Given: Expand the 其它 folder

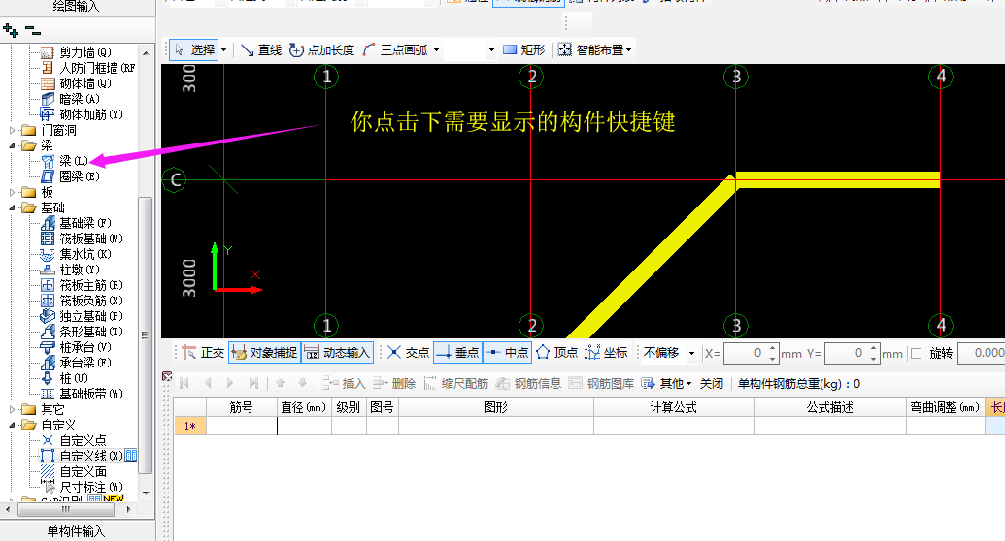Looking at the screenshot, I should point(13,409).
